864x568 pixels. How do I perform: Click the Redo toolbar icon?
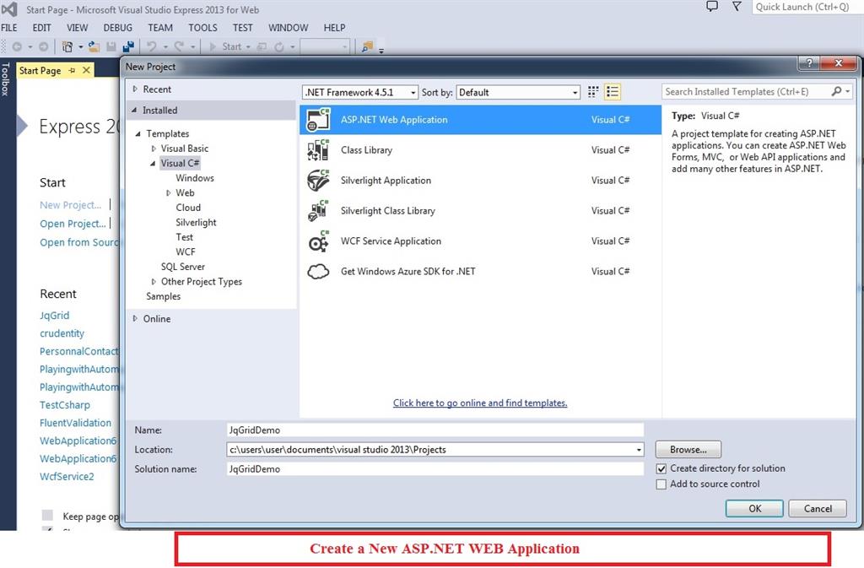click(179, 46)
